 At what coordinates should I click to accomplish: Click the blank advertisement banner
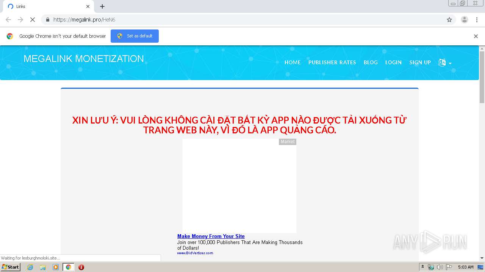click(239, 186)
